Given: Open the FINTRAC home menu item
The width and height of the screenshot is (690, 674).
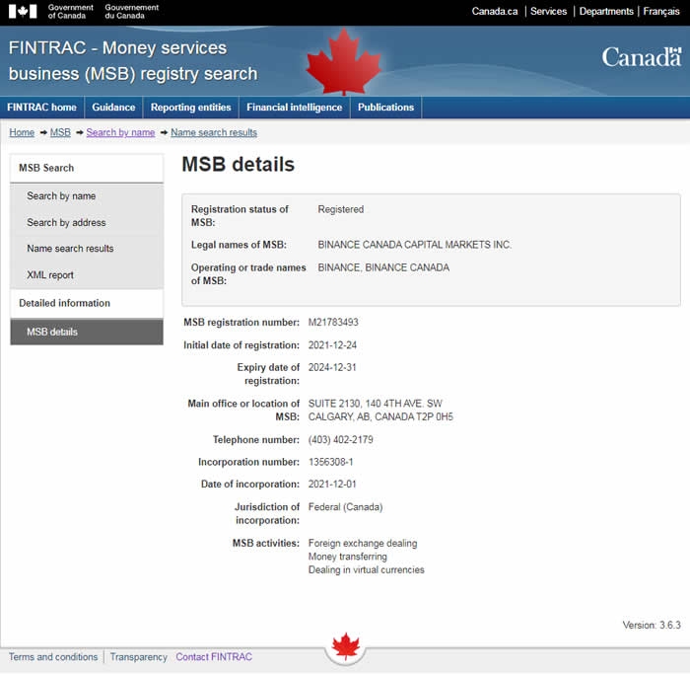Looking at the screenshot, I should point(41,108).
